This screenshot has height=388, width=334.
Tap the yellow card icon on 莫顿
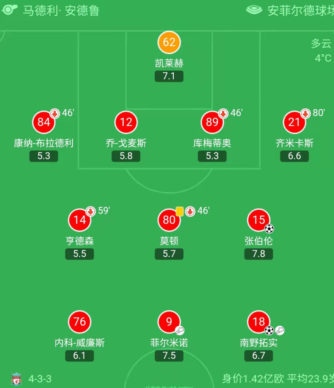[x=180, y=211]
